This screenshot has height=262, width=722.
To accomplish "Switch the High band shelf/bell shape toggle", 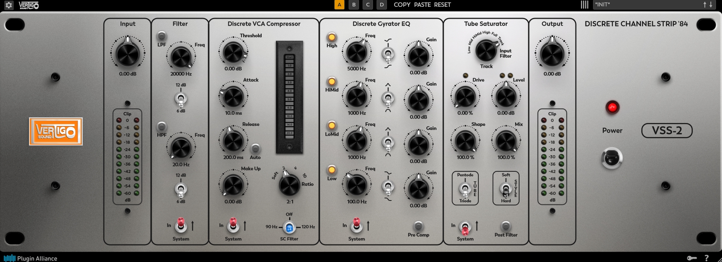I will 388,54.
